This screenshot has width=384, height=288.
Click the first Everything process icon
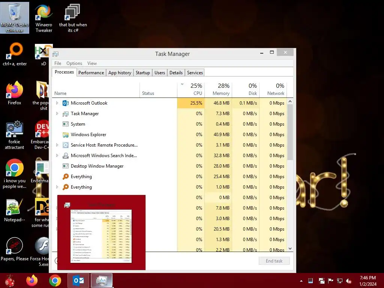65,177
